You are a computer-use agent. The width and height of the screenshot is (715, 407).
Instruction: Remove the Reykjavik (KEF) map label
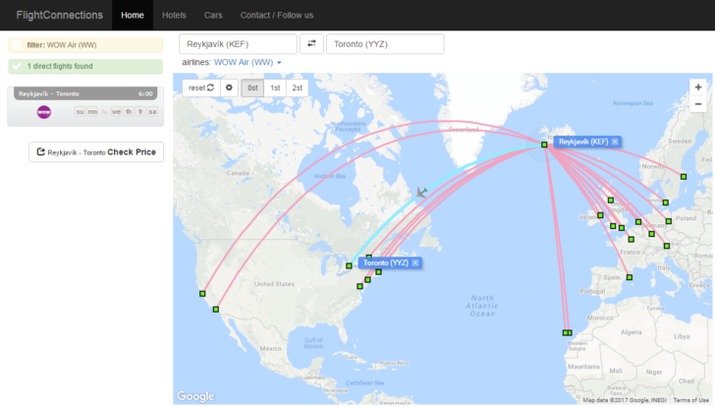(x=615, y=142)
